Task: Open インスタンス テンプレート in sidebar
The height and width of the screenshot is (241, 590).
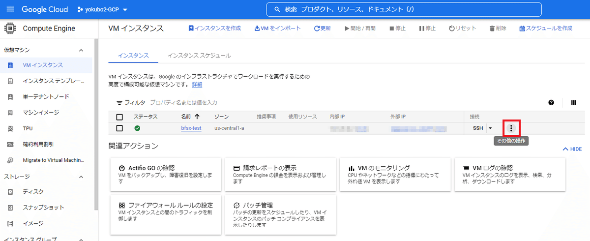Action: click(46, 81)
